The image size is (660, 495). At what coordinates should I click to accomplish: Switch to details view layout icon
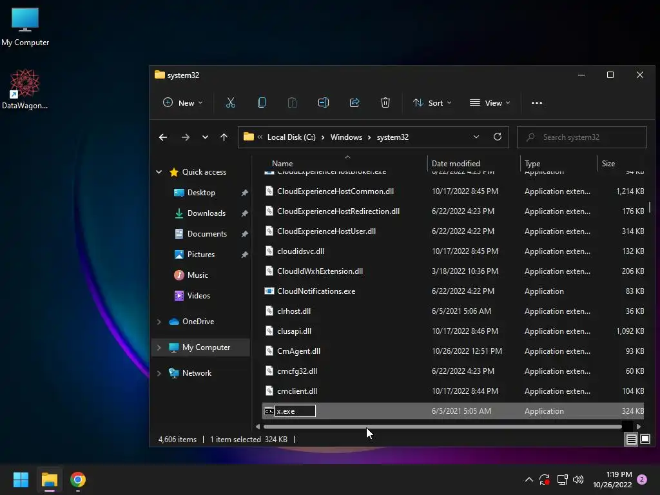pos(632,440)
